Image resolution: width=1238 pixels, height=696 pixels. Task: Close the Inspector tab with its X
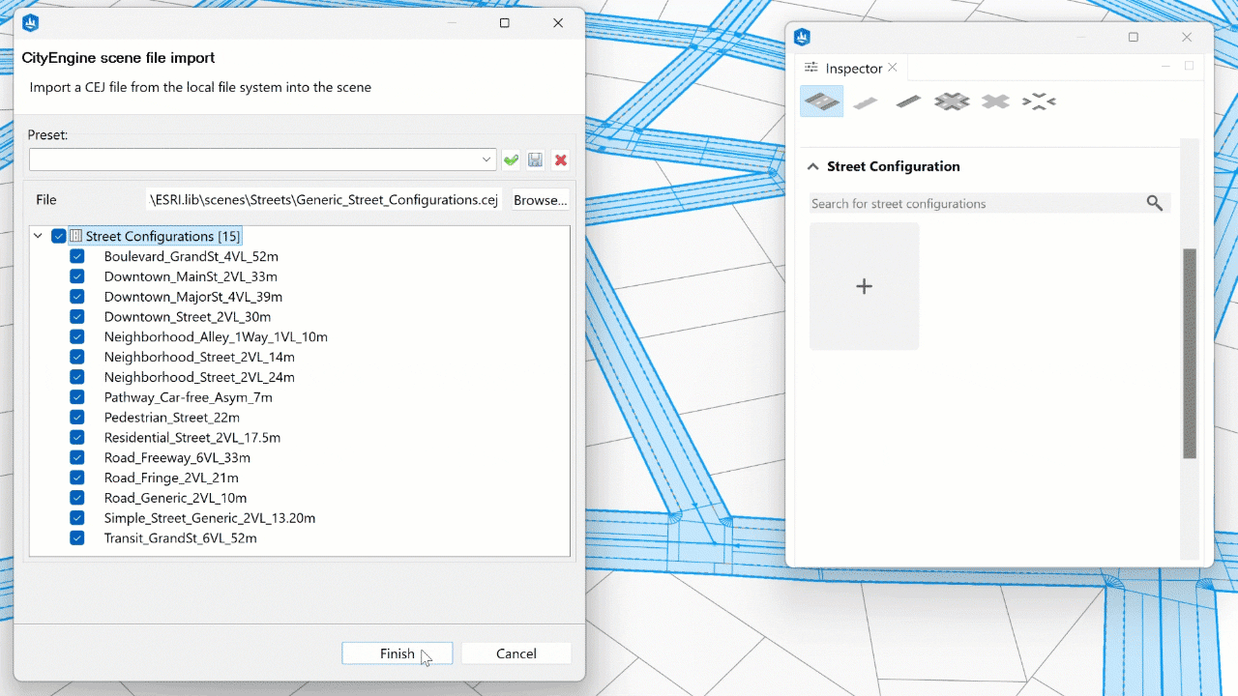[893, 68]
